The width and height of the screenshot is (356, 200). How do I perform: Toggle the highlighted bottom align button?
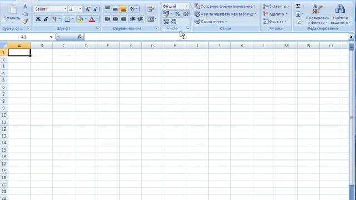(123, 9)
